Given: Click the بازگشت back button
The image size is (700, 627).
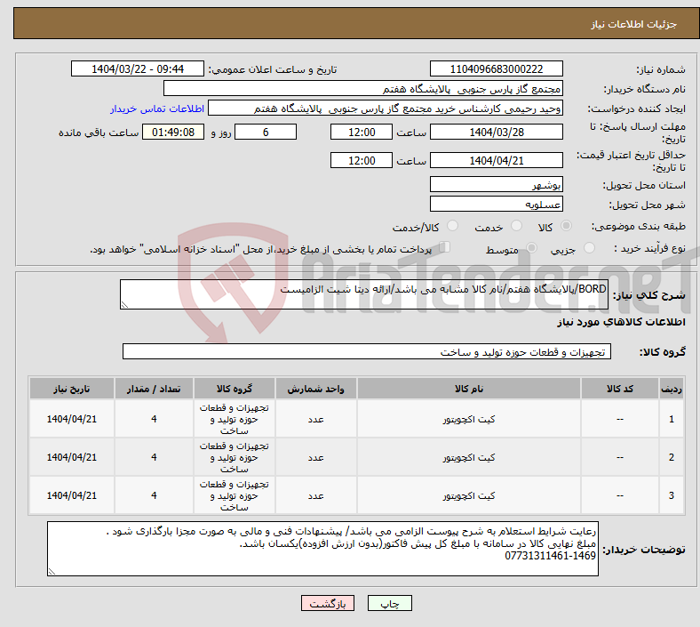Looking at the screenshot, I should click(328, 604).
